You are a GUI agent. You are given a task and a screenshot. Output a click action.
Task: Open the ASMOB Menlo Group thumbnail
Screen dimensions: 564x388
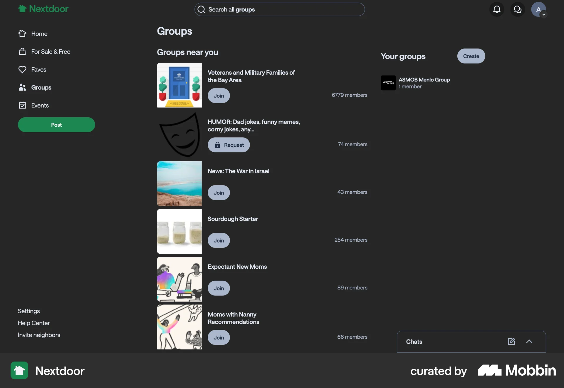388,83
